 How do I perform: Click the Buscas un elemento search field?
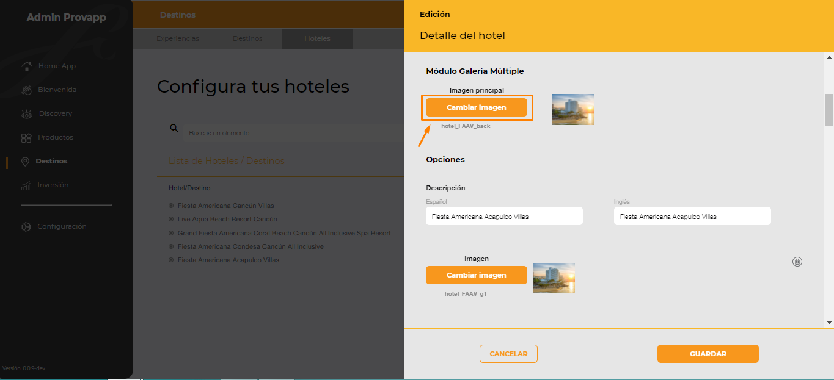[x=293, y=133]
